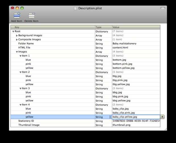Collapse the Item 3 dictionary

[x=20, y=88]
